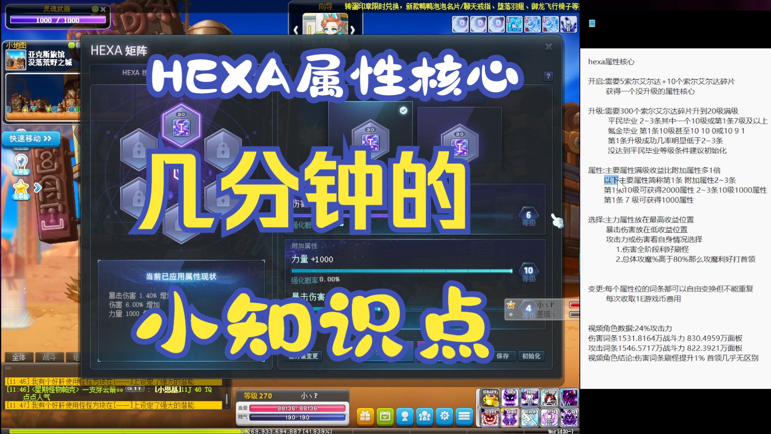Click the plus icon on soul weapon panel
Viewport: 771px width, 434px height.
pyautogui.click(x=95, y=9)
